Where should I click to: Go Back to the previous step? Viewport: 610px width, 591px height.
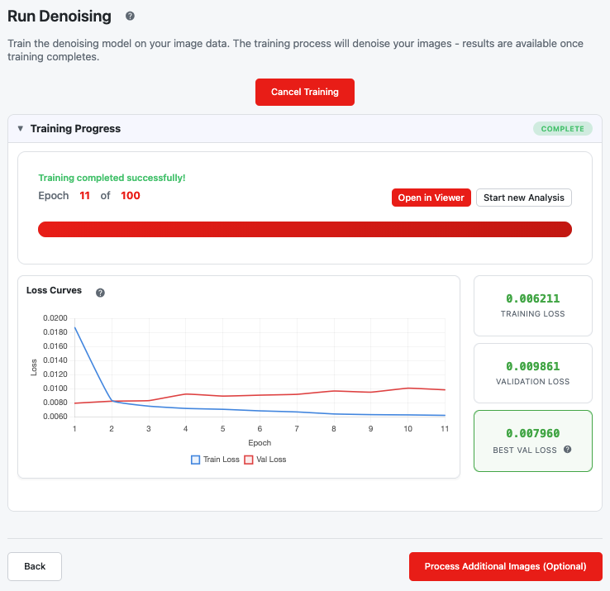click(35, 566)
